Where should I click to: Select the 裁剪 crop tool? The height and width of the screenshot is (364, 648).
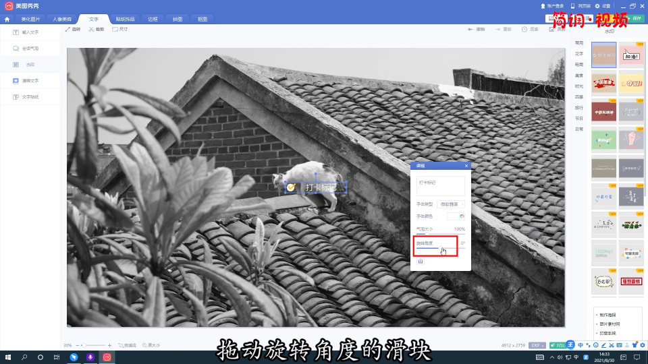coord(96,30)
